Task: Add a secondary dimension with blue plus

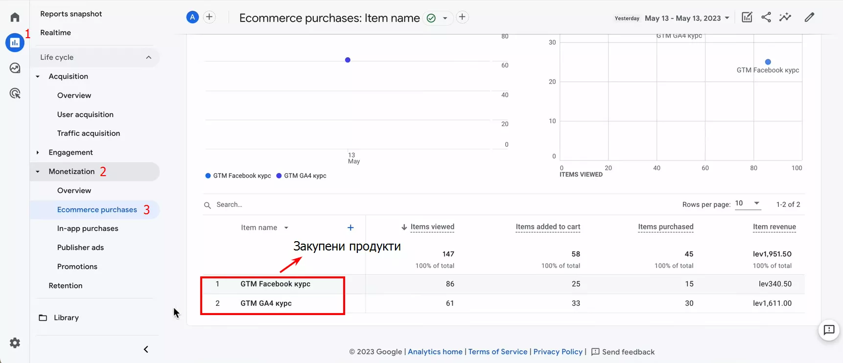Action: (351, 227)
